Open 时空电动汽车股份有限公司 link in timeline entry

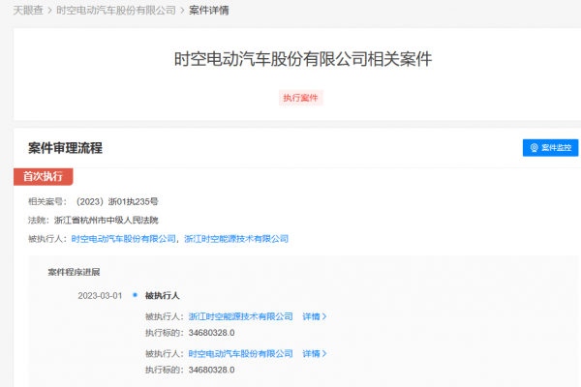[x=240, y=354]
